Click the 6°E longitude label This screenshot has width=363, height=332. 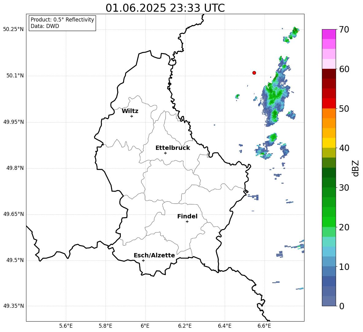(x=145, y=326)
